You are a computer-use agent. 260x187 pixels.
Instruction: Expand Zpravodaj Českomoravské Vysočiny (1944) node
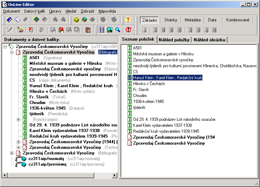[x=19, y=142]
